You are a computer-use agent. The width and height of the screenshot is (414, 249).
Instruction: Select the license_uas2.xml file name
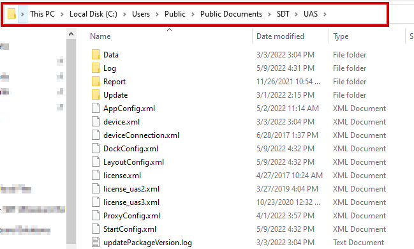[x=131, y=189]
